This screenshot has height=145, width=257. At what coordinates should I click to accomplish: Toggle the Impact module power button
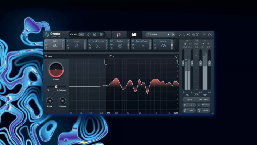pos(68,41)
